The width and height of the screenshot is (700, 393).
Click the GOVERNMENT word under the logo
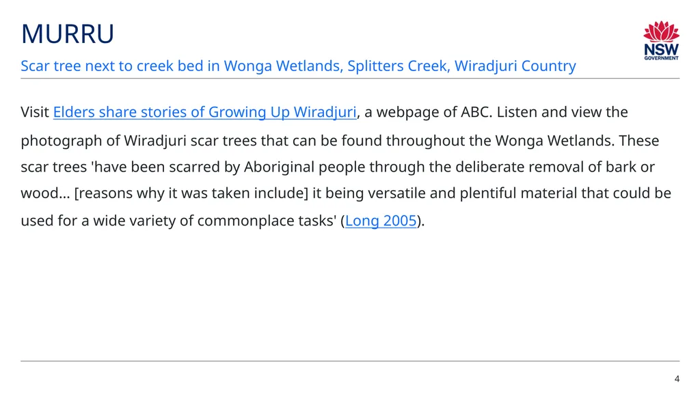661,58
